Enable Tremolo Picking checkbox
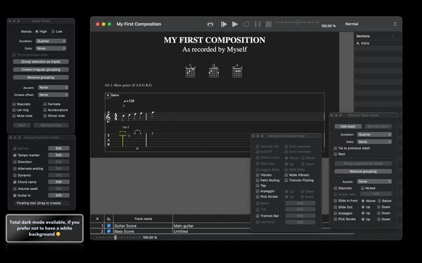Image resolution: width=422 pixels, height=263 pixels. click(286, 180)
